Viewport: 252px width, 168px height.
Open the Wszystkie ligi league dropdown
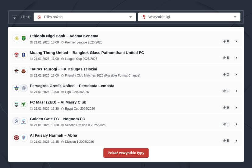189,17
